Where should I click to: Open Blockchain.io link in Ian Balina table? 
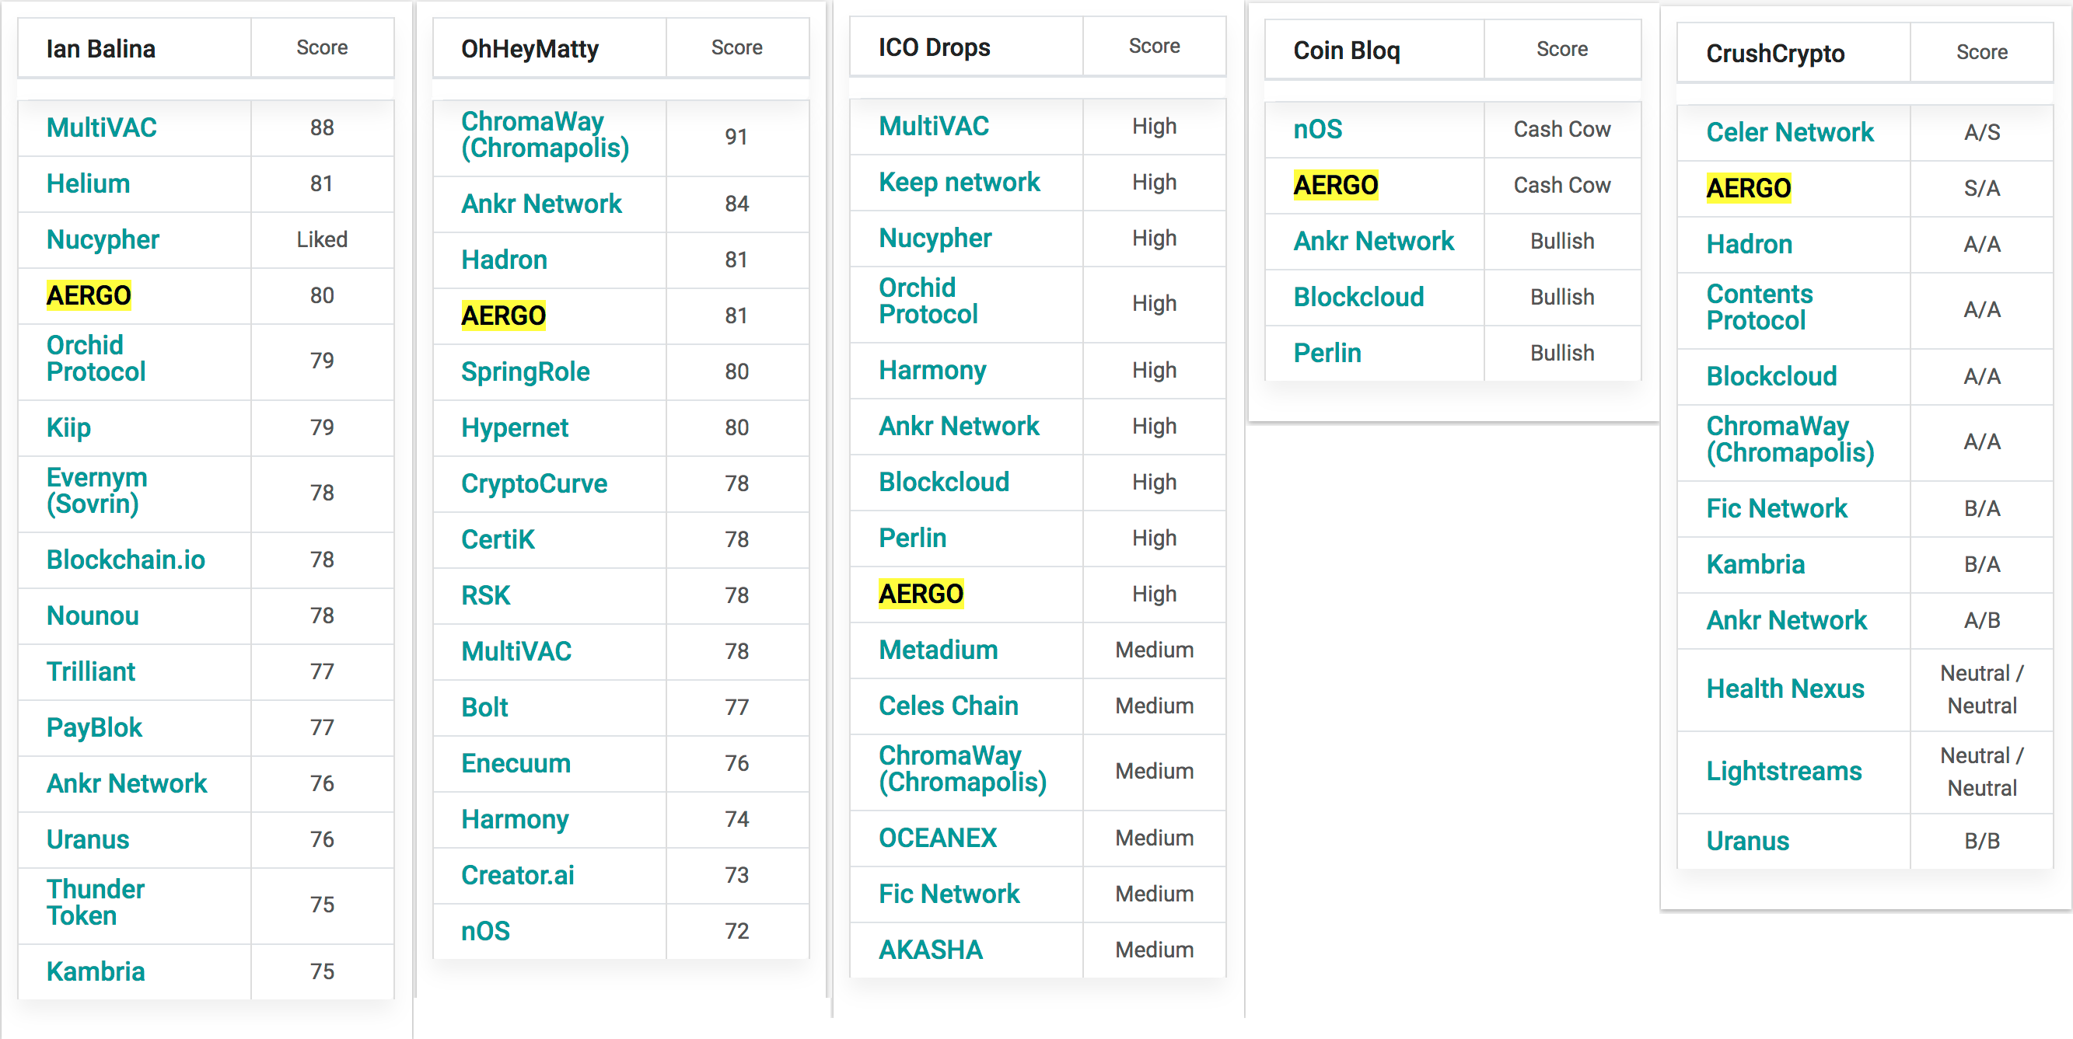[x=125, y=560]
